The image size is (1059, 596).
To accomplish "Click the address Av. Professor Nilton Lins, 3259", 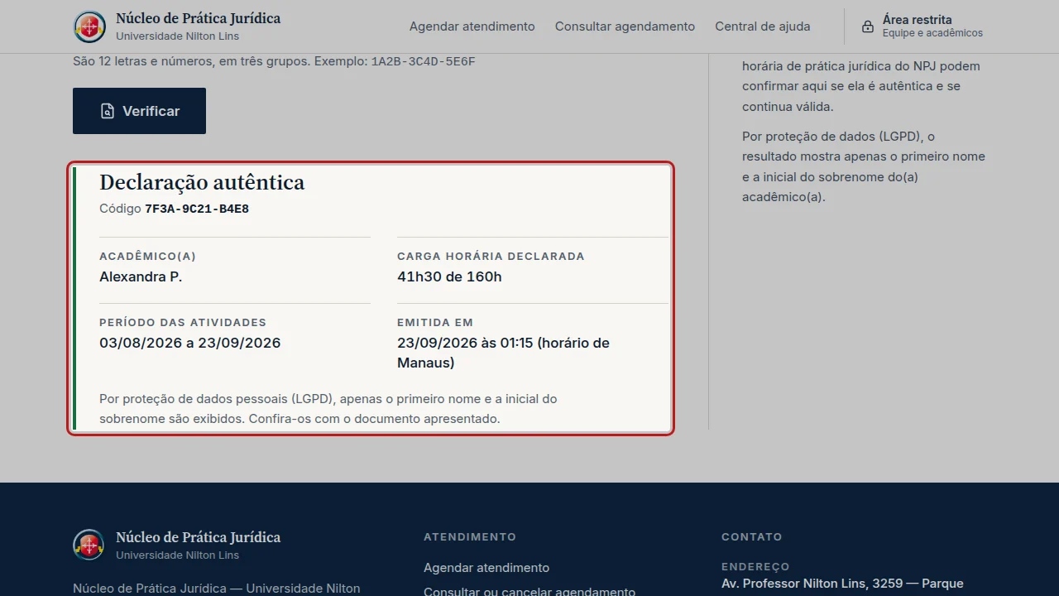I will tap(812, 584).
